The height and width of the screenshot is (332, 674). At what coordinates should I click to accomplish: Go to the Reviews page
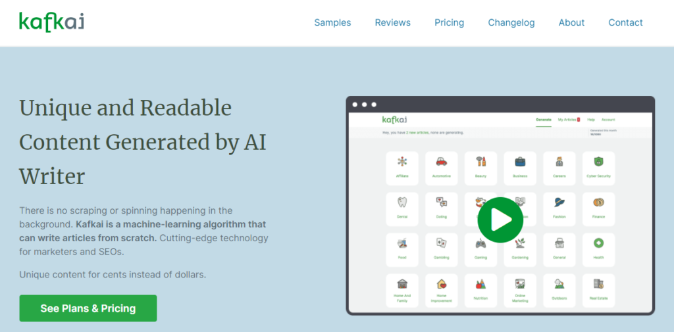click(392, 22)
